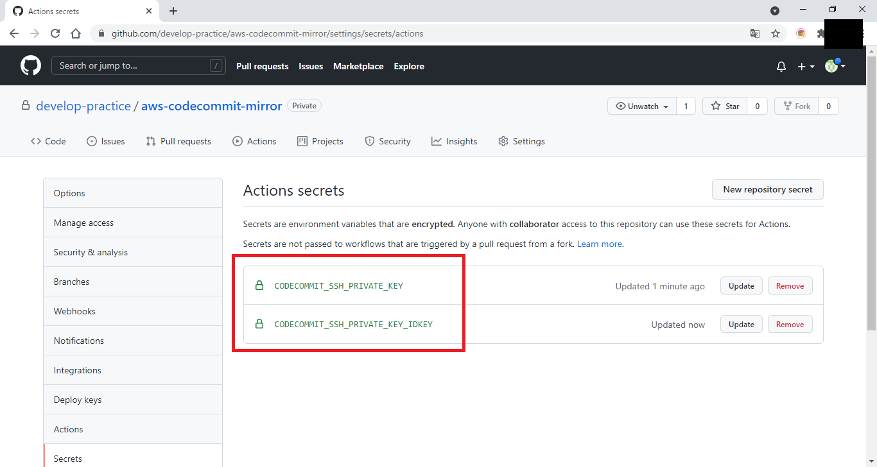This screenshot has width=877, height=467.
Task: Click the Settings gear icon
Action: coord(503,141)
